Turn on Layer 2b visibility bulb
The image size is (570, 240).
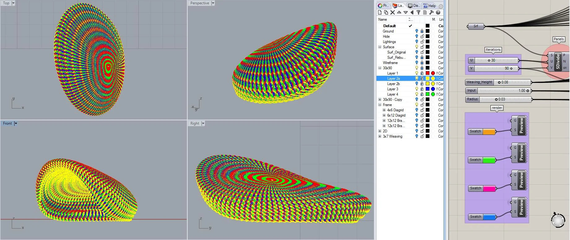[x=417, y=84]
